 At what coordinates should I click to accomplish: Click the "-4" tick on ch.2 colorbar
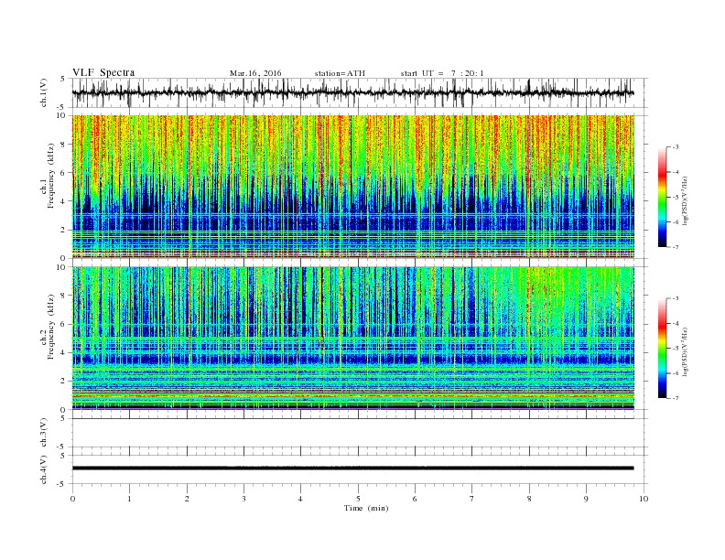[x=676, y=323]
